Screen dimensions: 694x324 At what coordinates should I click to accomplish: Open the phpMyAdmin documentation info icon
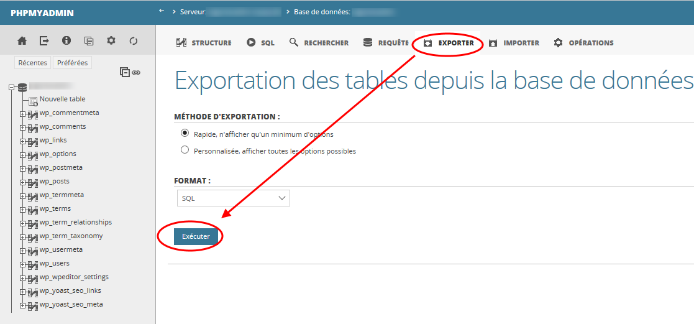[x=67, y=41]
